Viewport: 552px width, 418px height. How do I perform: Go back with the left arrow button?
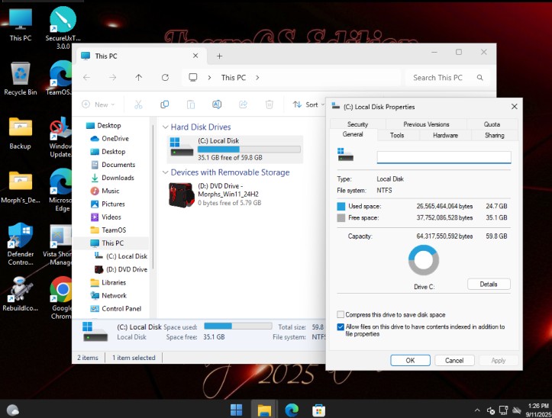(x=86, y=77)
